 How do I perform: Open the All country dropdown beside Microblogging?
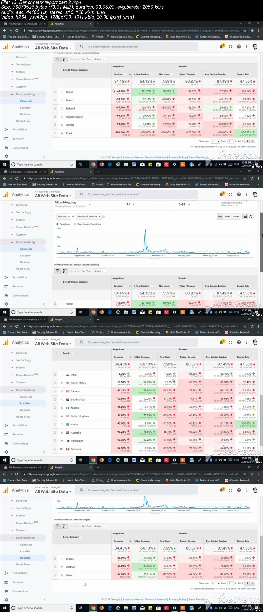coord(130,204)
